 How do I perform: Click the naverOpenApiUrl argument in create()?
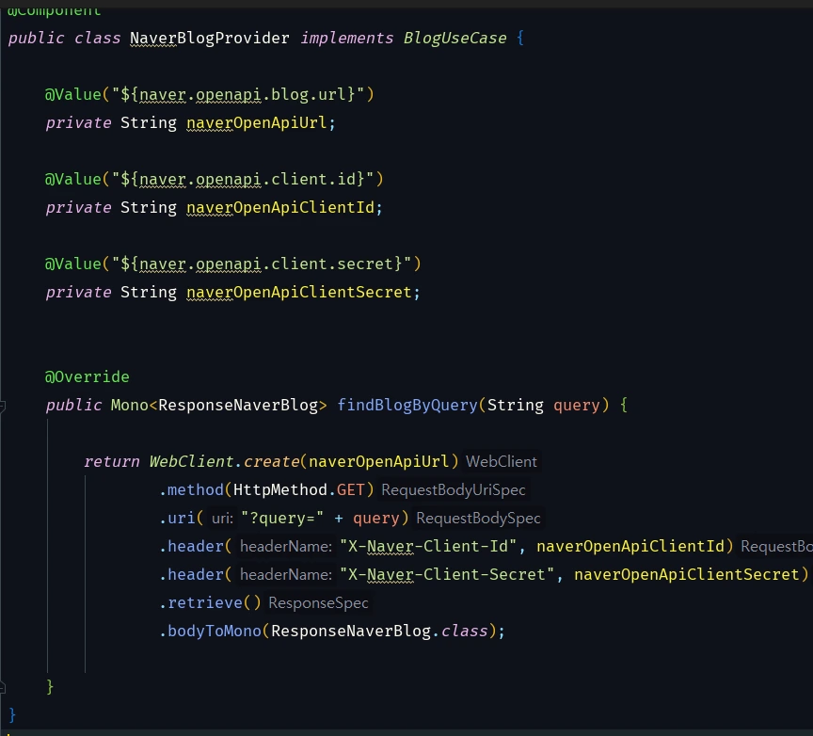point(379,461)
